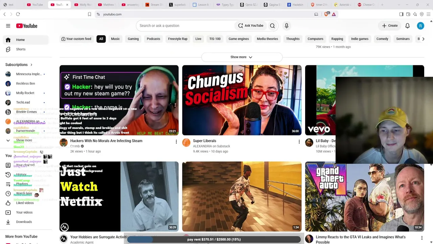Screen dimensions: 433x244
Task: Open the Chungus Socialism video thumbnail
Action: [242, 100]
